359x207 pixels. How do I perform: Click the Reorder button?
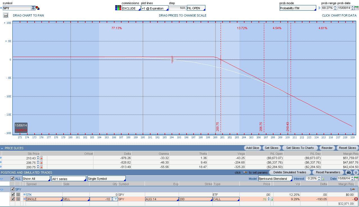tap(327, 148)
